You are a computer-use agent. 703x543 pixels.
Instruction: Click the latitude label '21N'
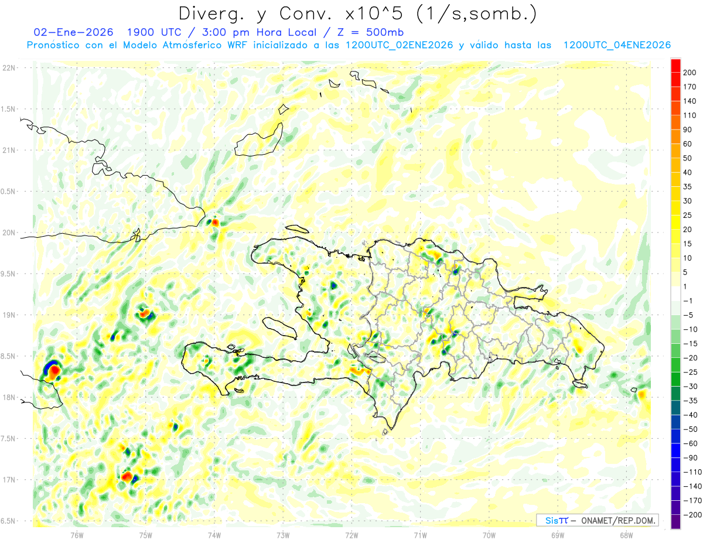[x=9, y=151]
